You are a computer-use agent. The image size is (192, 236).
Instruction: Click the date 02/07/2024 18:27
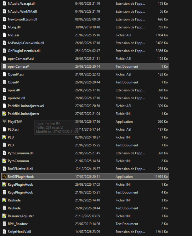(88, 137)
